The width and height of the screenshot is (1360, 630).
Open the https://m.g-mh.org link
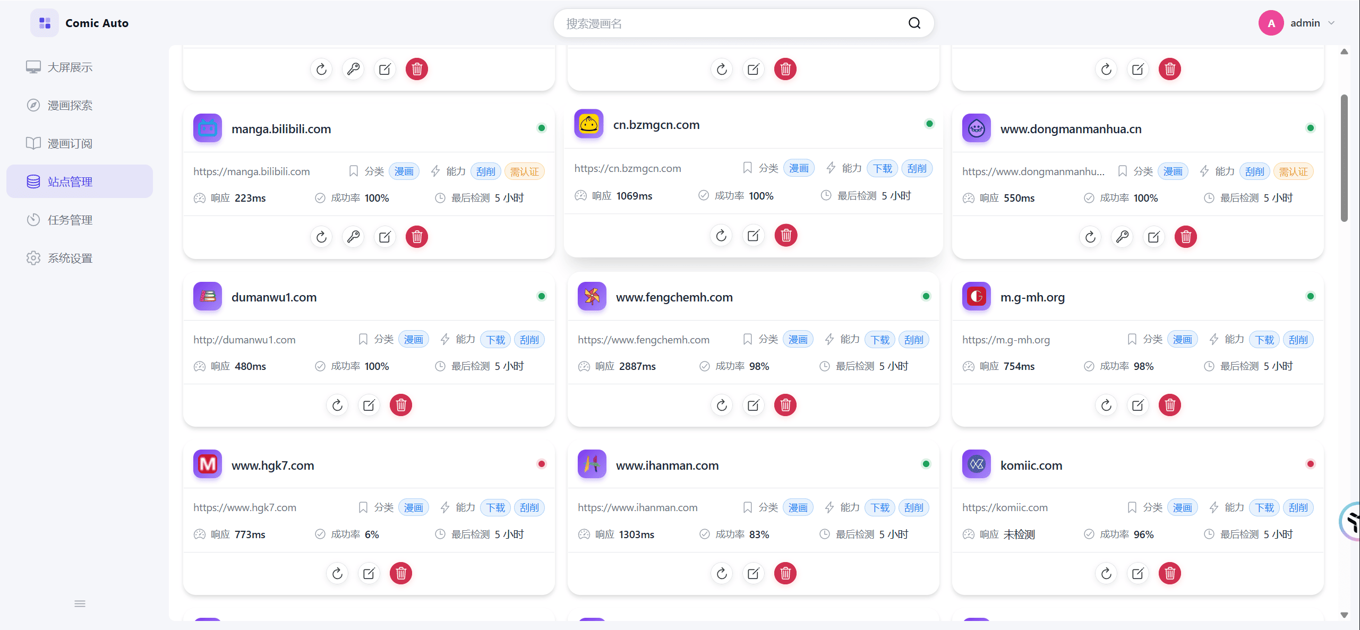coord(1006,340)
